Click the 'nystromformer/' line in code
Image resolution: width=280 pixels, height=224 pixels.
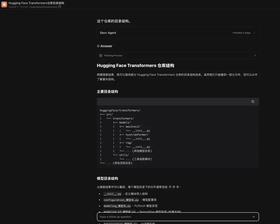pyautogui.click(x=137, y=135)
